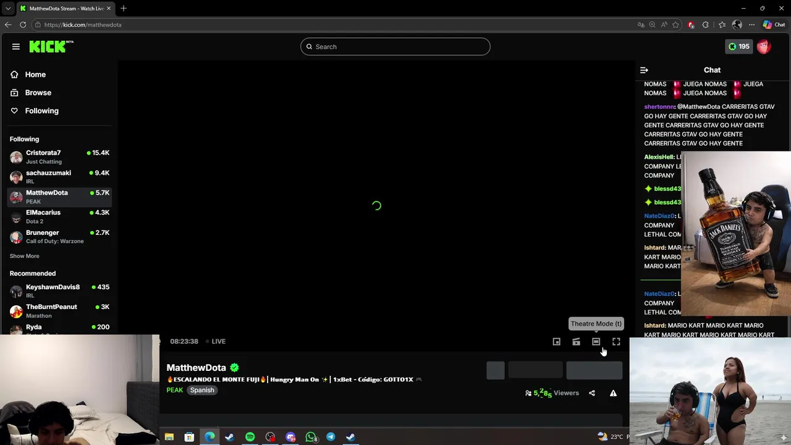The height and width of the screenshot is (445, 791).
Task: Open sachauzumaki channel in Following list
Action: tap(60, 177)
